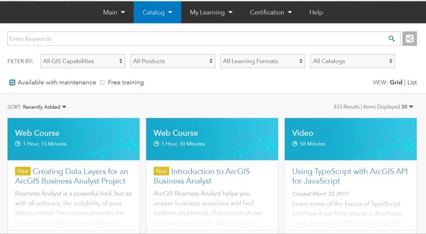Open the Sort Recently Added dropdown
The height and width of the screenshot is (234, 426).
coord(45,107)
